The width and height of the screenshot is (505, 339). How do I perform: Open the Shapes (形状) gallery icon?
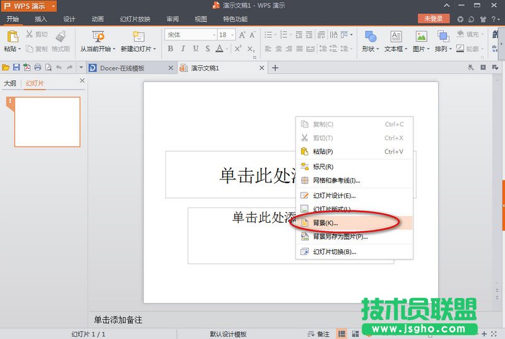point(371,37)
